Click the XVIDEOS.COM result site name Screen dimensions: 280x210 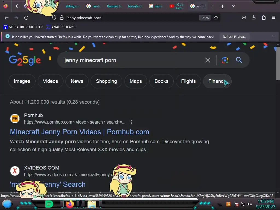point(42,168)
